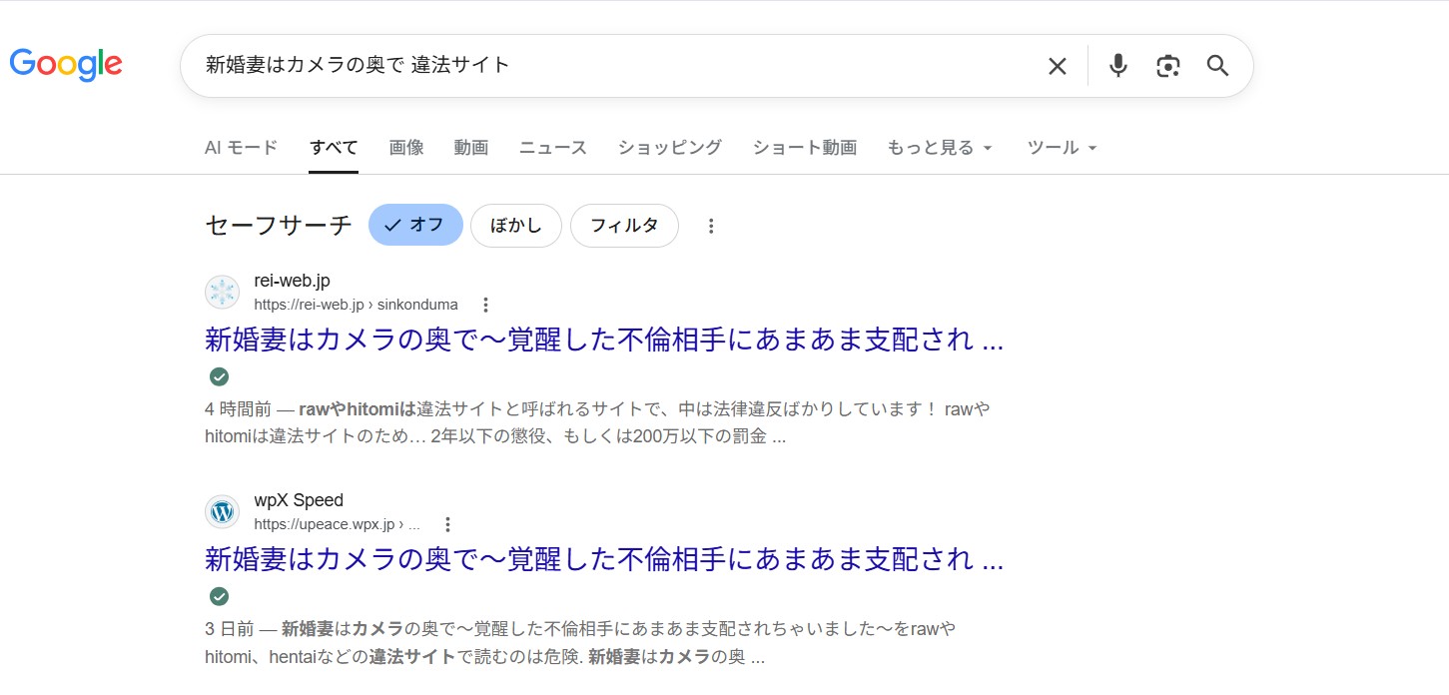Select the すべて tab
The width and height of the screenshot is (1449, 695).
tap(334, 147)
